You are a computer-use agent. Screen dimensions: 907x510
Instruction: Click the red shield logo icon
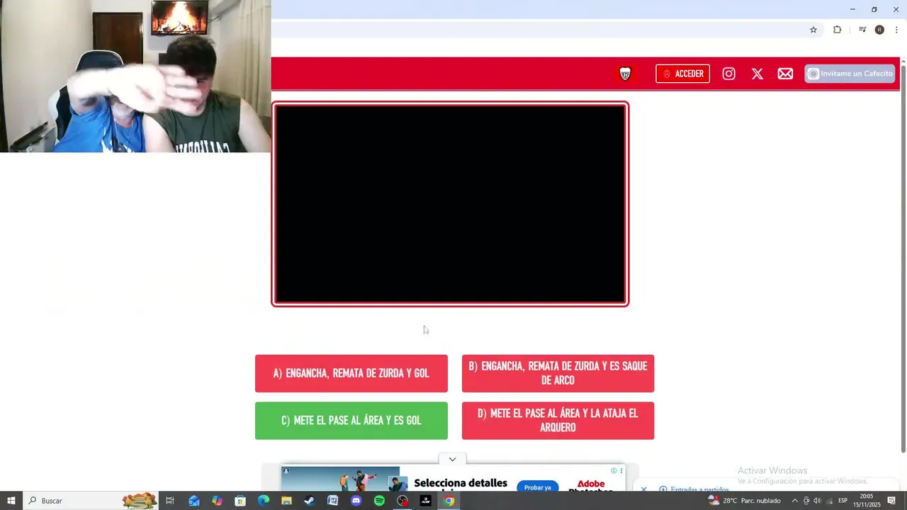[x=625, y=74]
